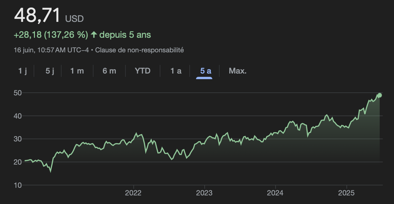Viewport: 394px width, 204px height.
Task: Open the 6 m chart range
Action: click(109, 71)
